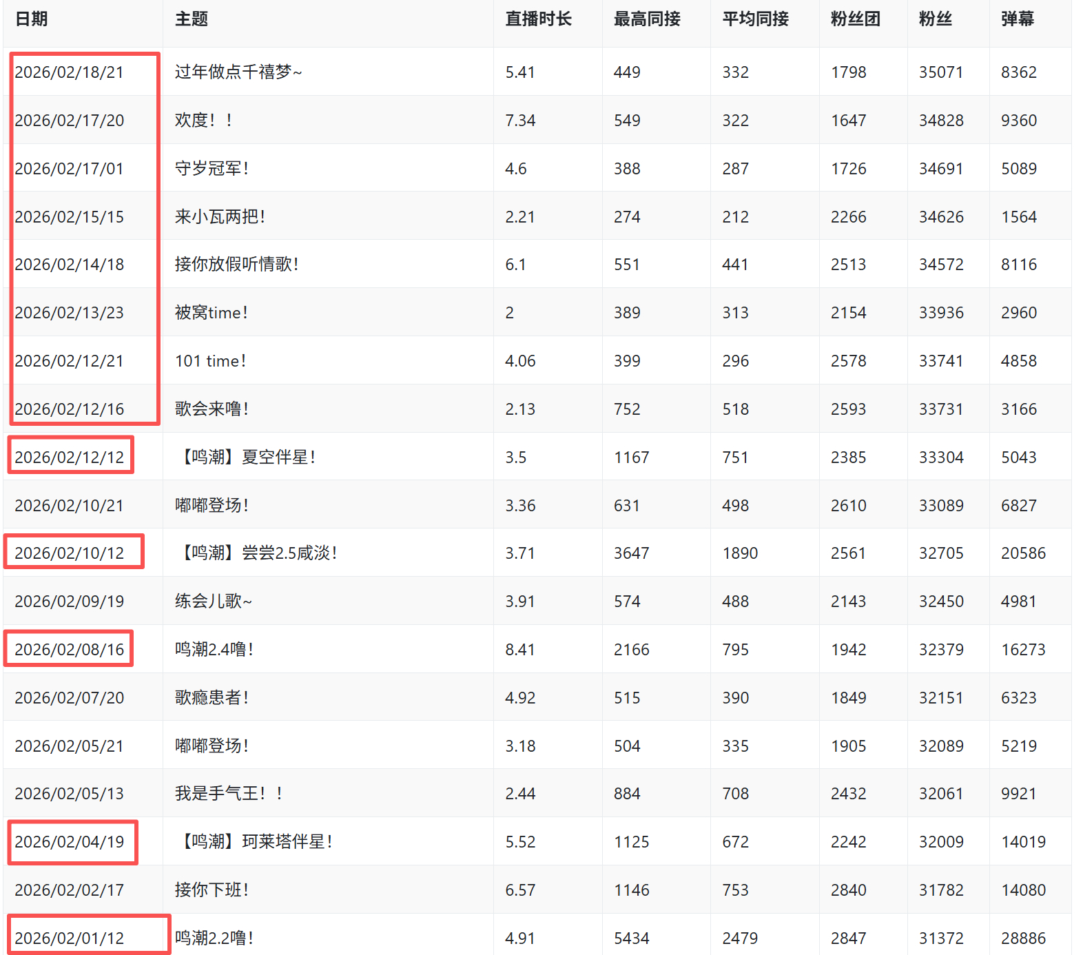Select the 弹幕 value 28886
Viewport: 1083px width, 955px height.
[1023, 938]
